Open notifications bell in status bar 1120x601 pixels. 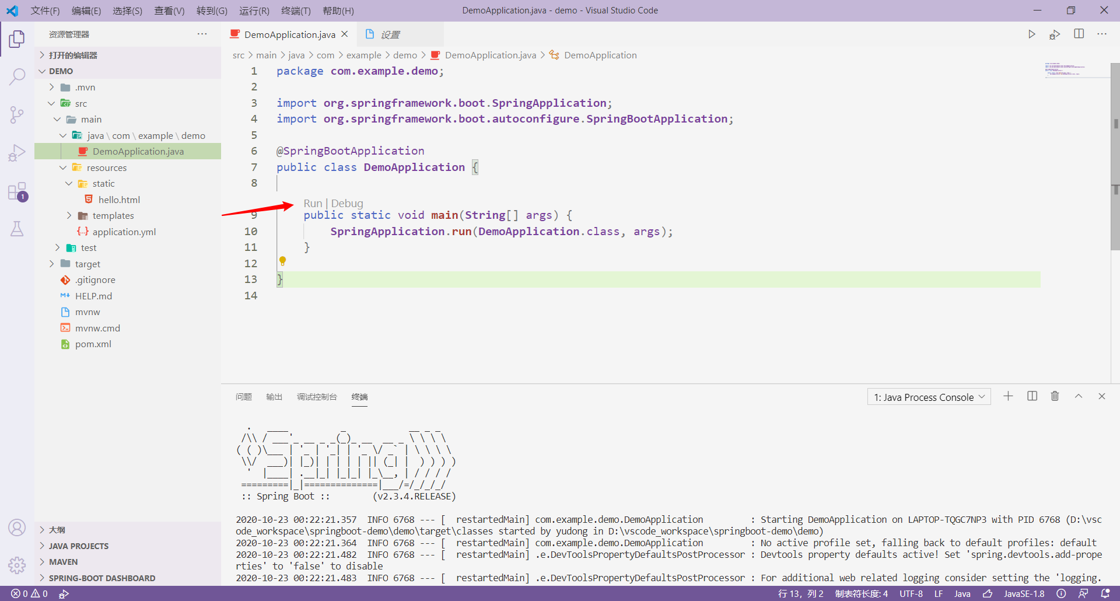pyautogui.click(x=1105, y=593)
